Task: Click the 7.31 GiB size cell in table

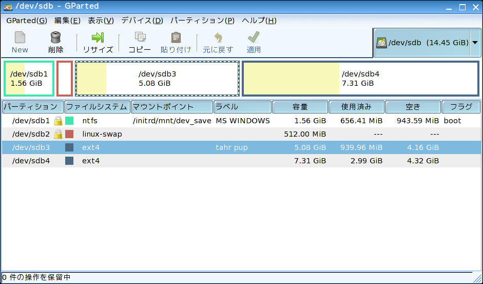Action: pyautogui.click(x=310, y=161)
